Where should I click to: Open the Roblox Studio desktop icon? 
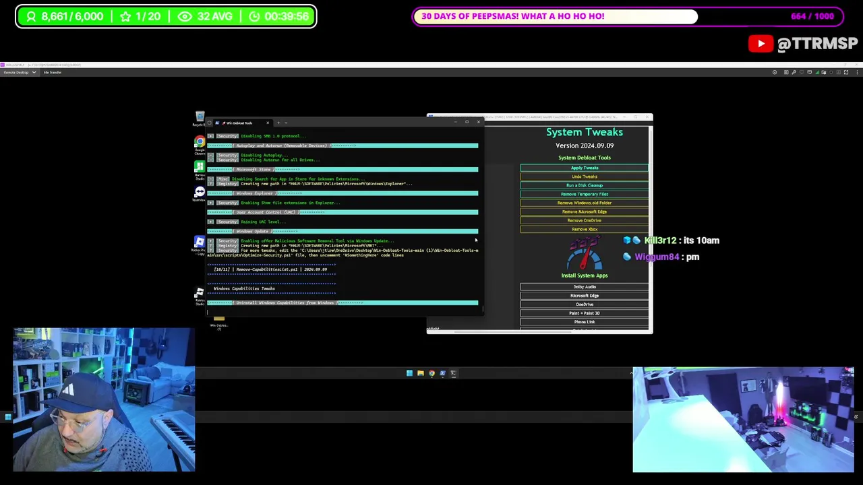(200, 295)
